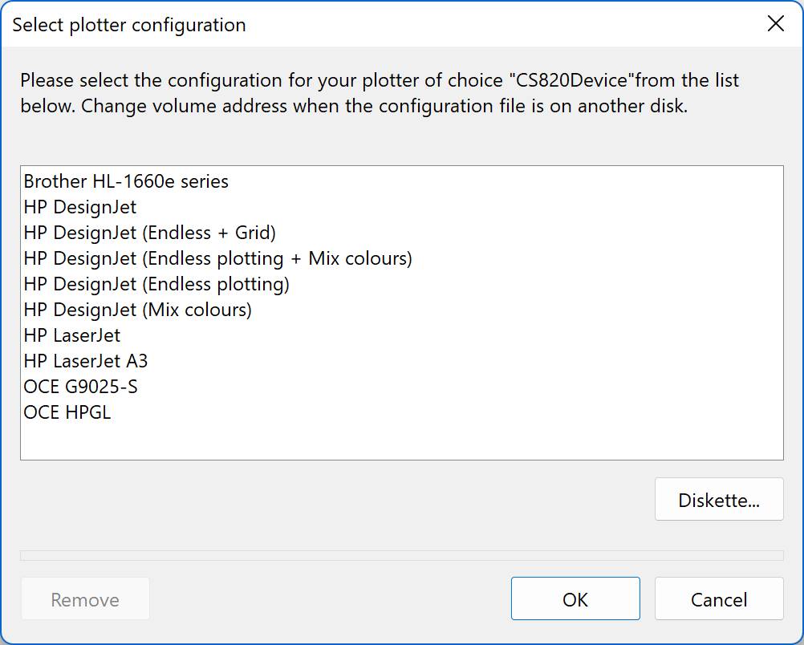
Task: Click the "Change volume address" instruction text
Action: tap(185, 107)
